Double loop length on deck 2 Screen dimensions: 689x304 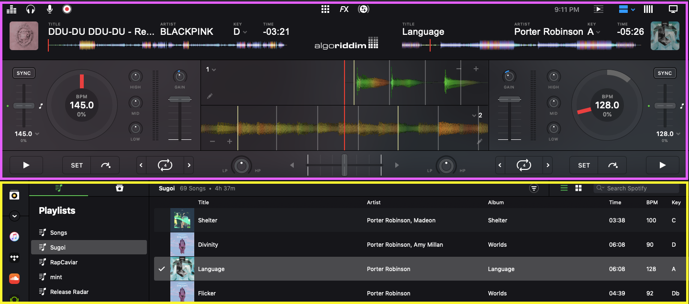tap(548, 165)
